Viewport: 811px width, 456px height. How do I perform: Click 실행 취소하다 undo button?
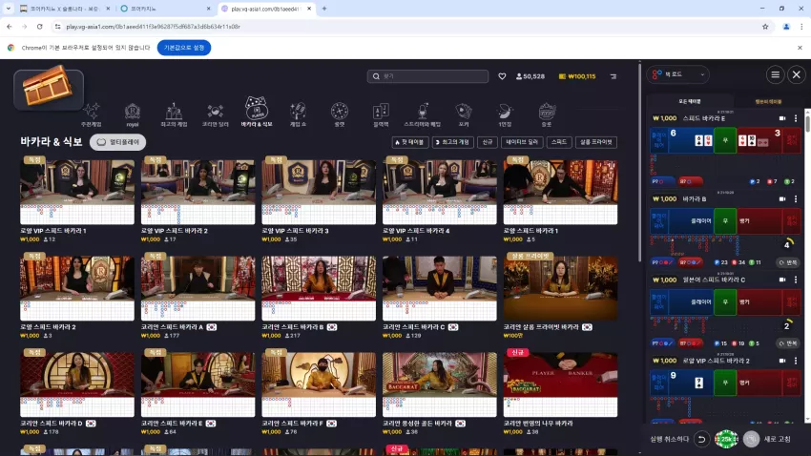click(701, 439)
